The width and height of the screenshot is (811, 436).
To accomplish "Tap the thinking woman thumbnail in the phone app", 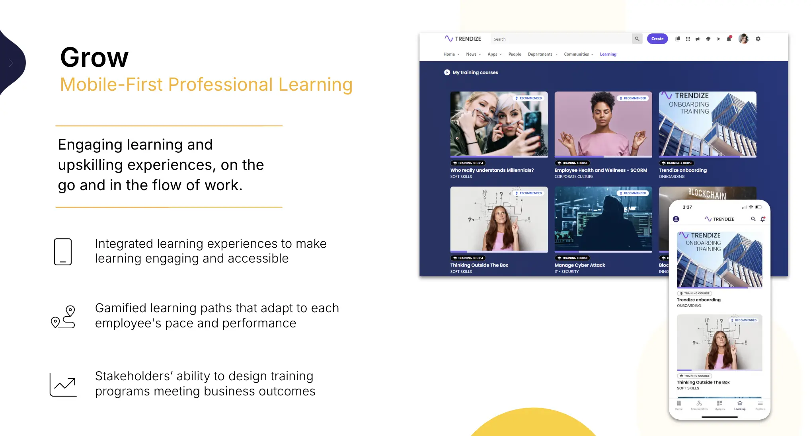I will pos(719,343).
